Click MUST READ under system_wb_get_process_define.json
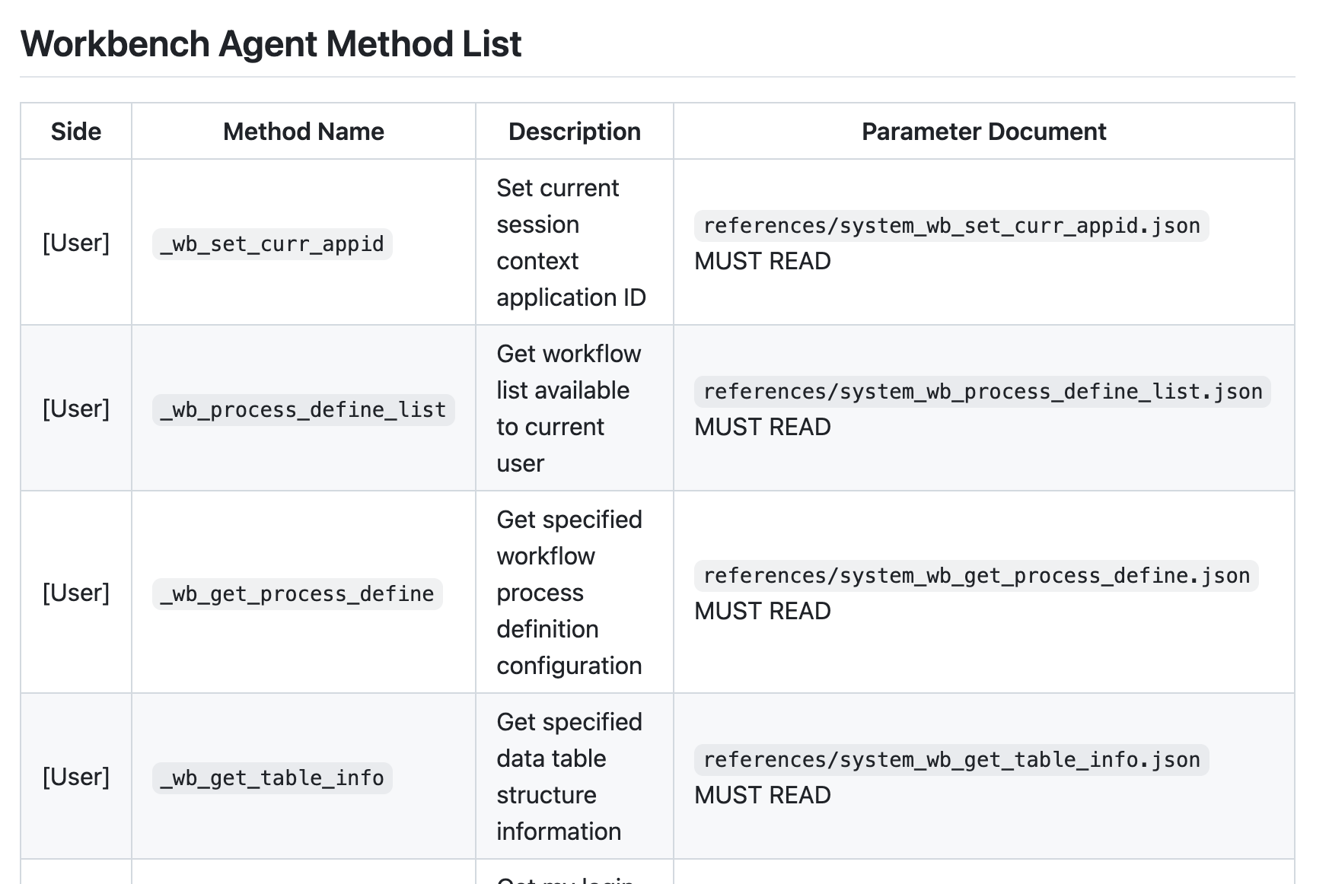The height and width of the screenshot is (884, 1329). [763, 611]
